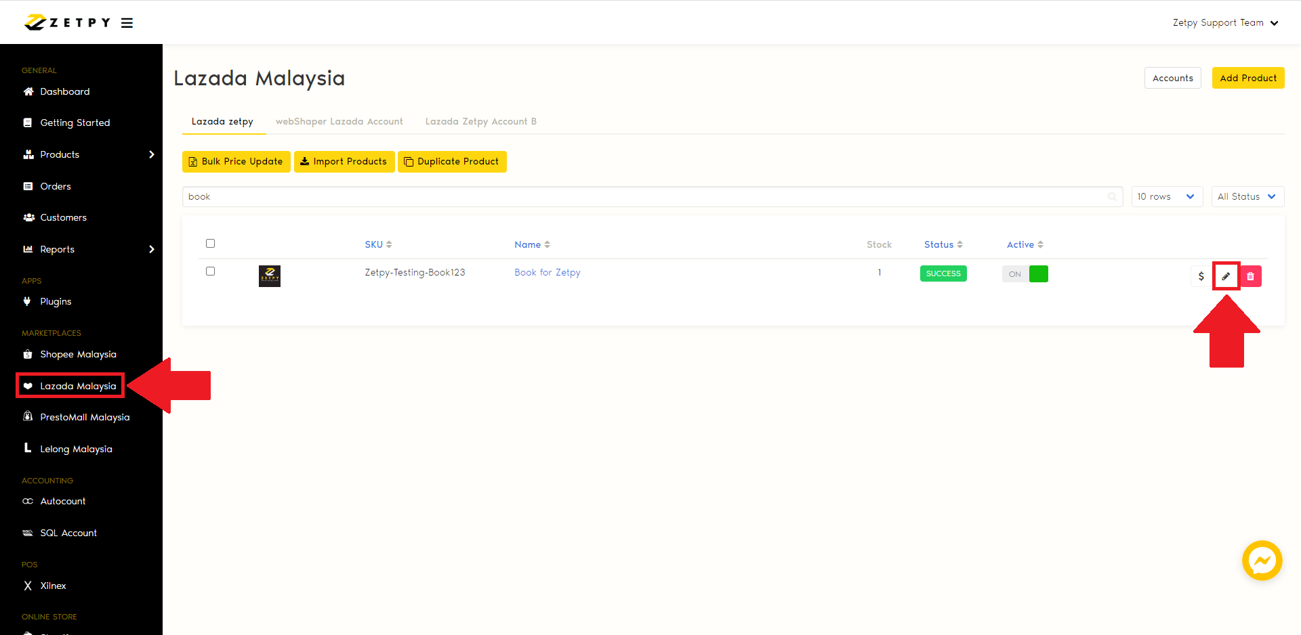Click the search magnifier icon
The width and height of the screenshot is (1301, 635).
click(x=1112, y=197)
